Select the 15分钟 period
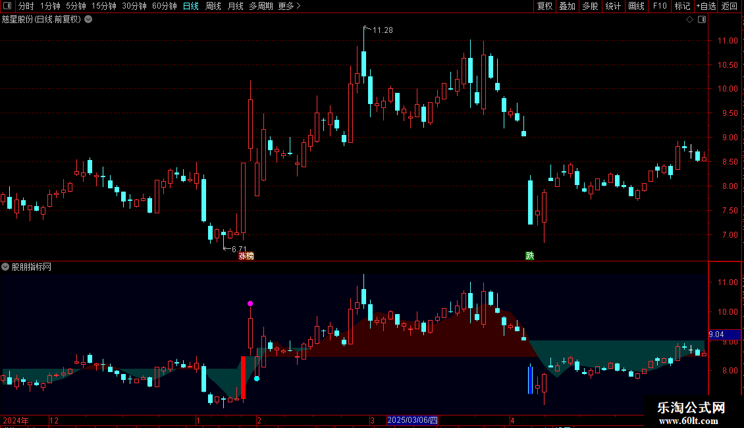744x428 pixels. (x=104, y=6)
